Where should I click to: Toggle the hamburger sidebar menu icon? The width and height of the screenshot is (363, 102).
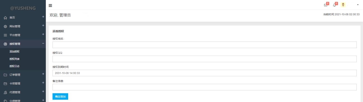point(50,6)
